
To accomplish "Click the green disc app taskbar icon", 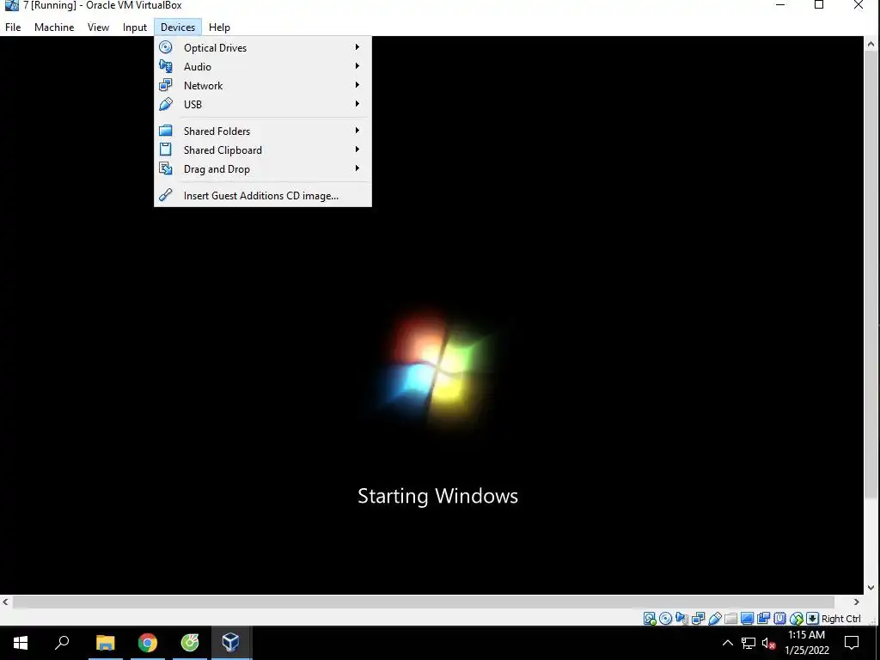I will pyautogui.click(x=190, y=643).
